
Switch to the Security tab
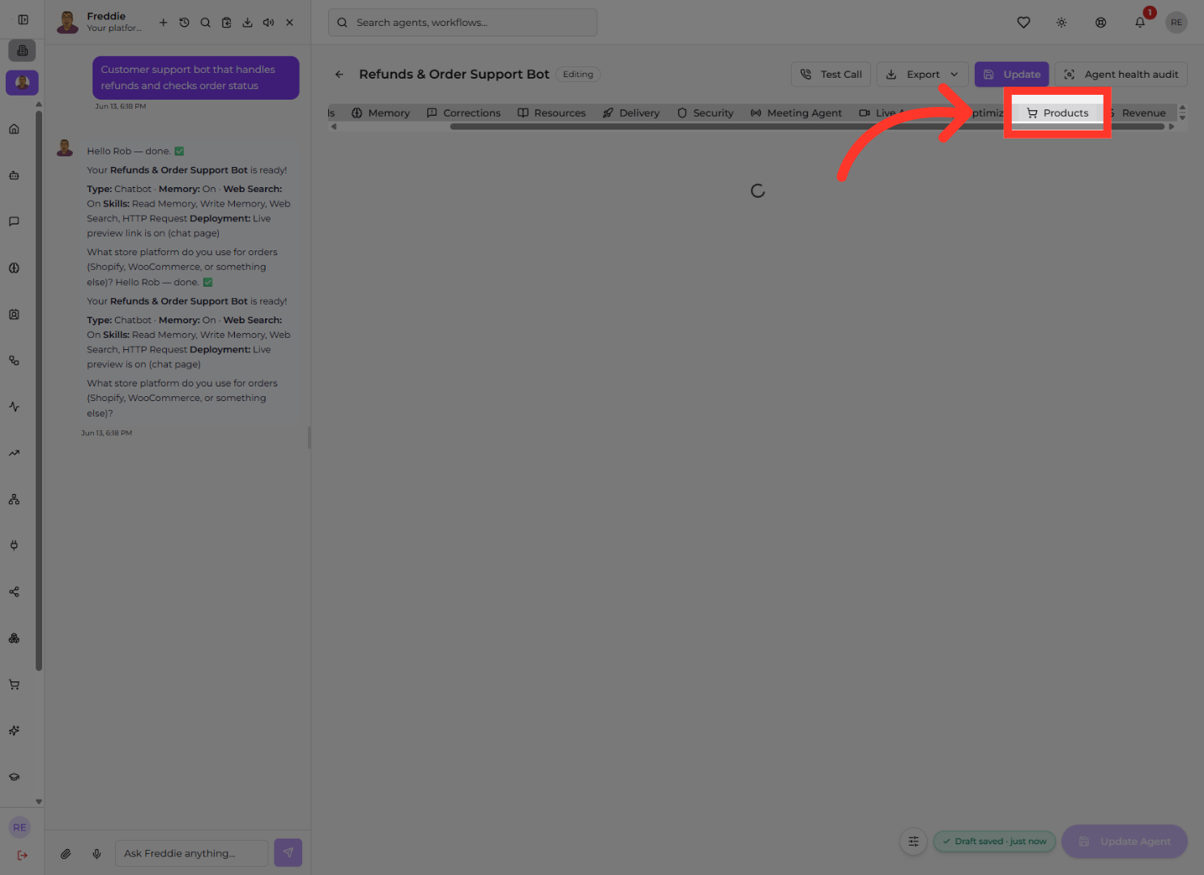[x=706, y=113]
